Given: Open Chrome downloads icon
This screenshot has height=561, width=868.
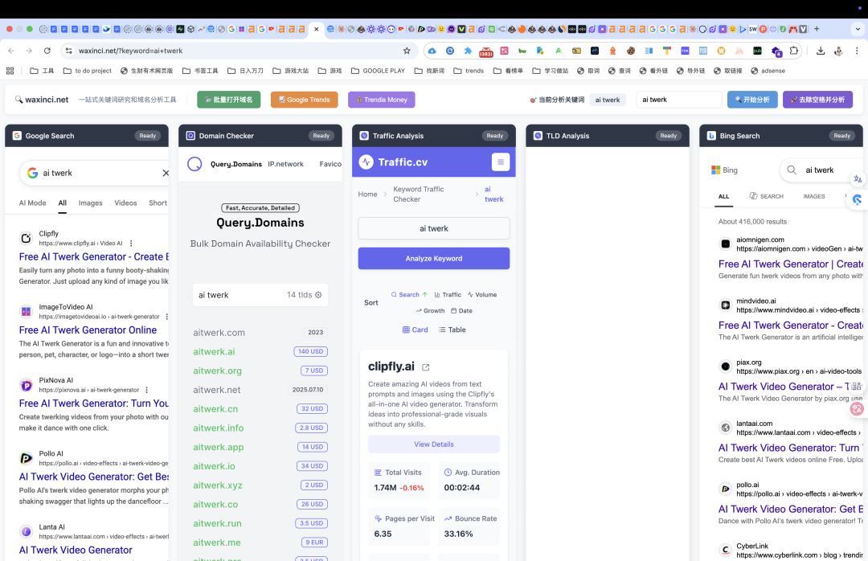Looking at the screenshot, I should [821, 51].
